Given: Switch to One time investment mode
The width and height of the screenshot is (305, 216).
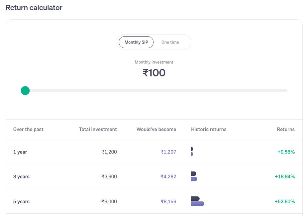Looking at the screenshot, I should (x=170, y=42).
